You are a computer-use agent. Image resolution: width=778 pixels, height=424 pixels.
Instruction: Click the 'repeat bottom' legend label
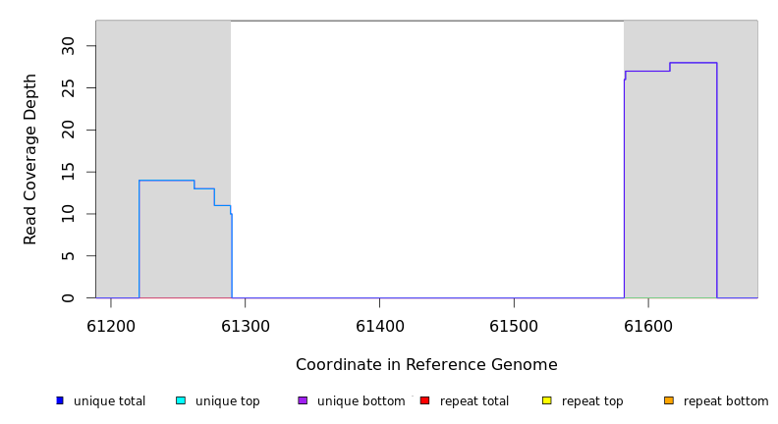726,401
